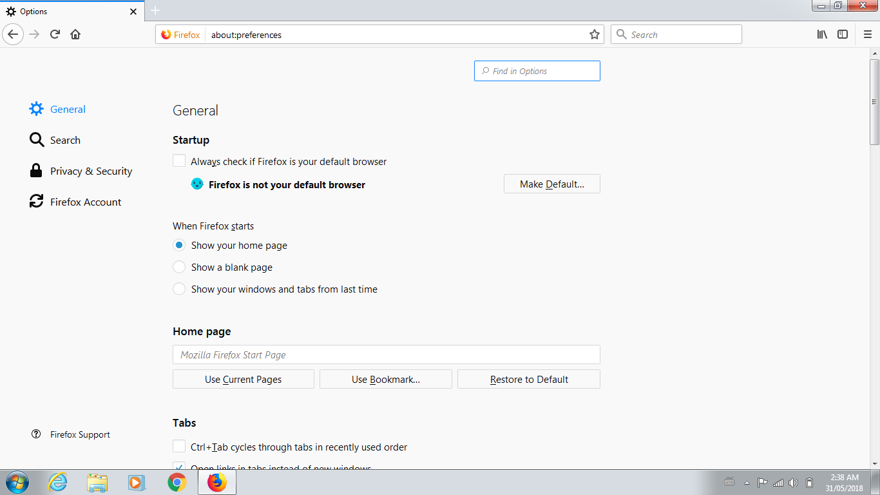Click 'Firefox is not your default browser' text
The height and width of the screenshot is (495, 880).
287,184
